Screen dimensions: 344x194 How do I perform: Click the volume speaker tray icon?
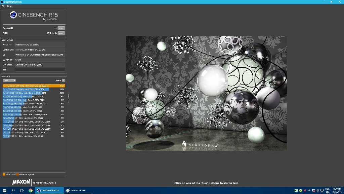point(317,190)
